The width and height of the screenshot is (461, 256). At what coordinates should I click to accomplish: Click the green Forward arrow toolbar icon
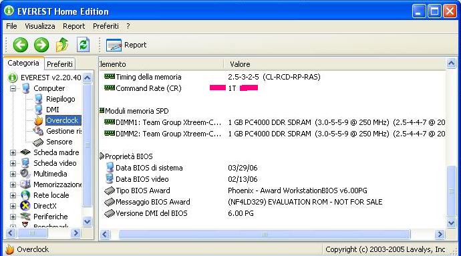coord(41,45)
